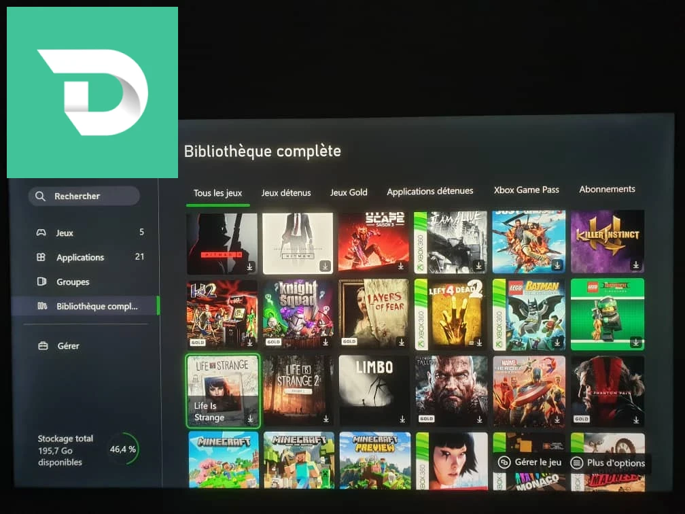Click the Rechercher search field
Screen dimensions: 685x514
[x=84, y=196]
